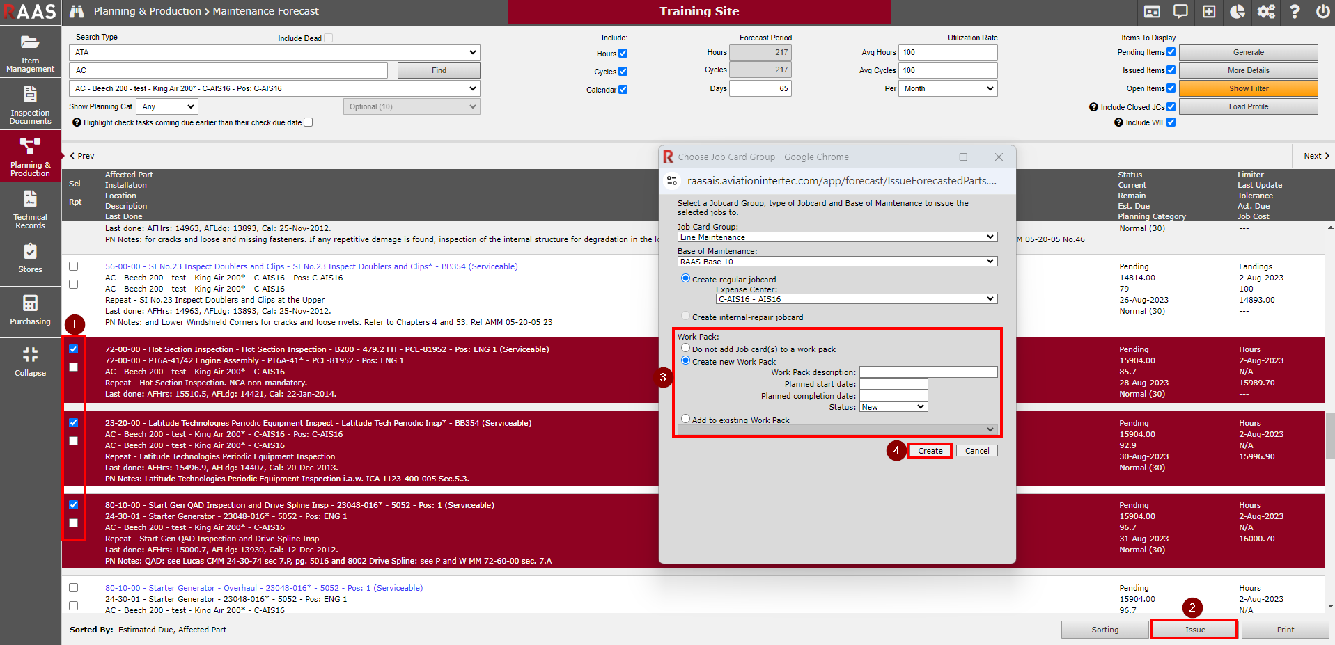Go to the Prev page
The width and height of the screenshot is (1335, 645).
click(x=82, y=156)
